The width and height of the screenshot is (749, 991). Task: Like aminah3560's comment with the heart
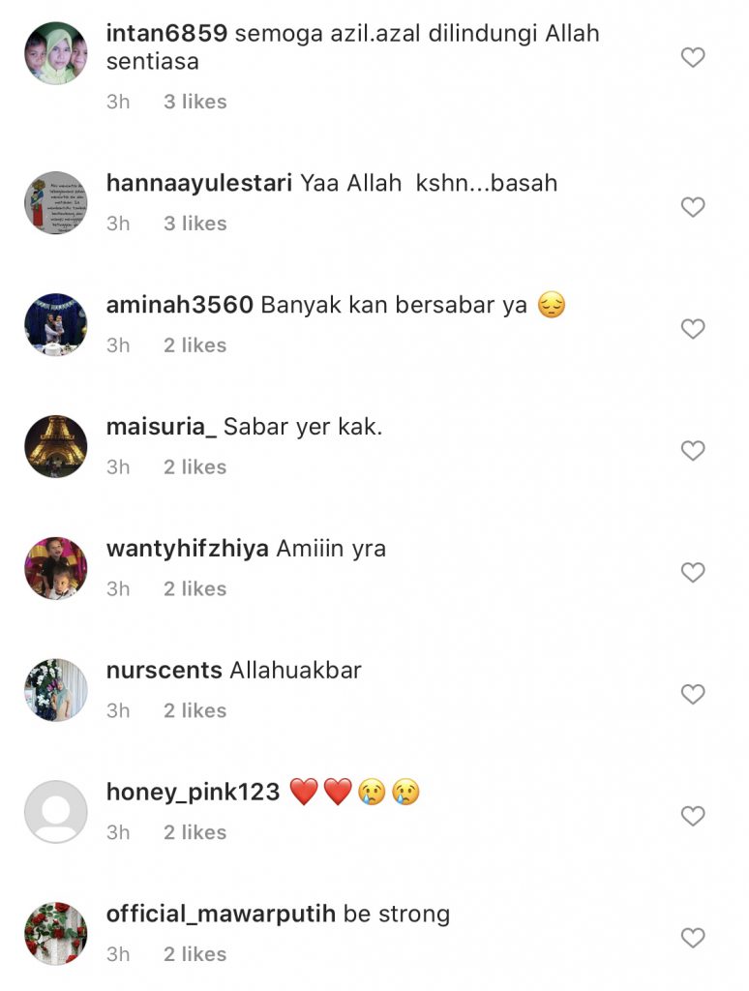click(693, 329)
